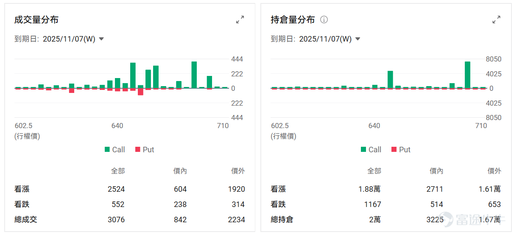Click 看跌 total value 552

click(118, 204)
